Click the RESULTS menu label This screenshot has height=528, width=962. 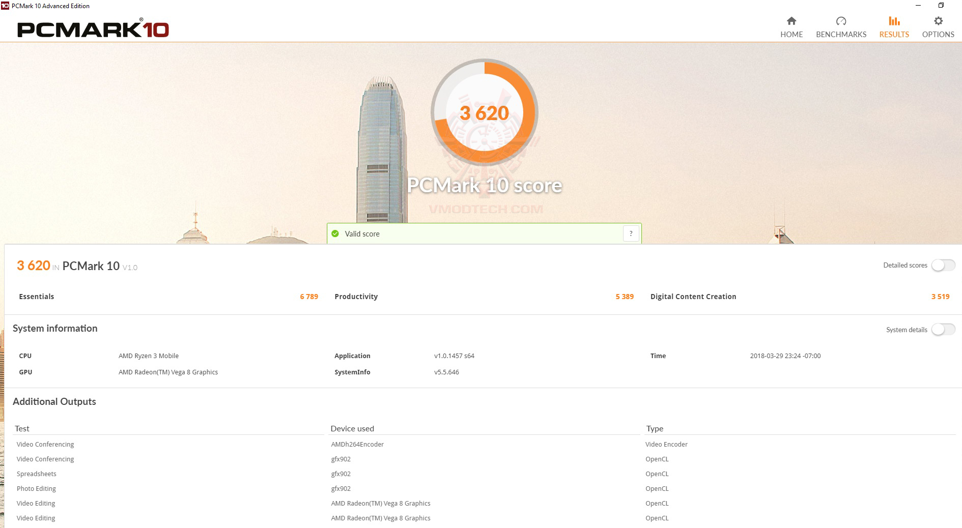tap(894, 34)
